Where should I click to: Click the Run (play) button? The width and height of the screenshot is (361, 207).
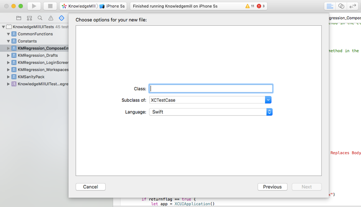tap(34, 6)
